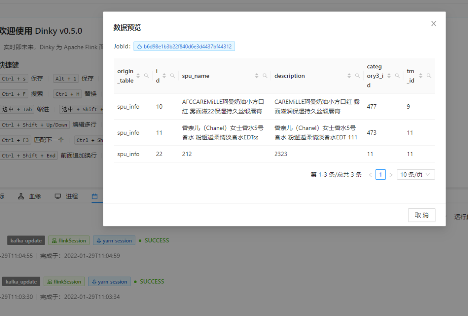This screenshot has width=468, height=316.
Task: Select page 1 in pagination
Action: pyautogui.click(x=380, y=174)
